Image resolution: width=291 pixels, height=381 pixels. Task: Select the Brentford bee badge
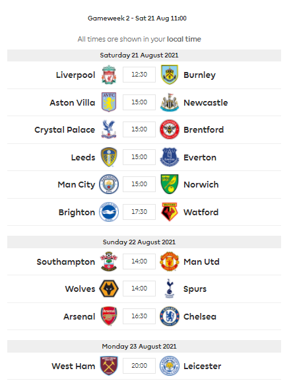click(170, 129)
